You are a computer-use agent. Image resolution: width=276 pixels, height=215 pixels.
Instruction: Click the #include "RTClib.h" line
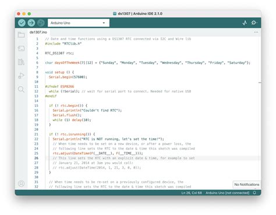click(x=63, y=44)
